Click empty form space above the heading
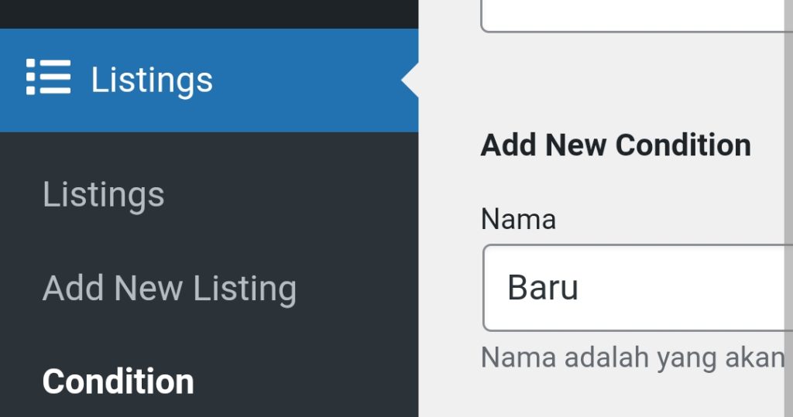The image size is (793, 417). (x=620, y=77)
